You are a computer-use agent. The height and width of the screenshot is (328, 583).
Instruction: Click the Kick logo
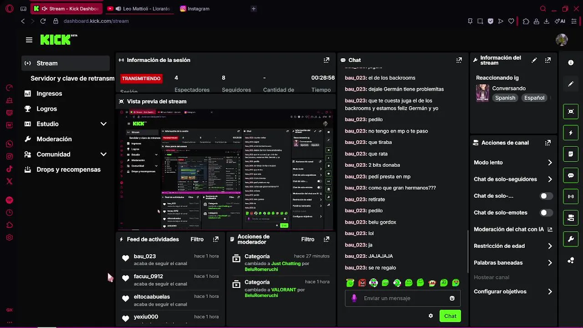[58, 40]
